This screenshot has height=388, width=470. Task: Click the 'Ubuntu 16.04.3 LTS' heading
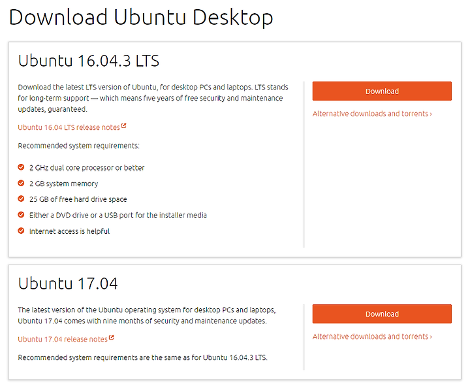[88, 61]
